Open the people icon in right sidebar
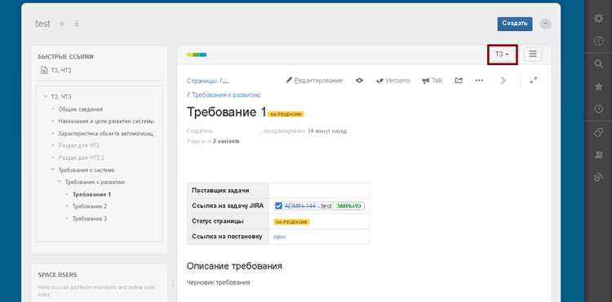The width and height of the screenshot is (612, 302). pos(598,155)
